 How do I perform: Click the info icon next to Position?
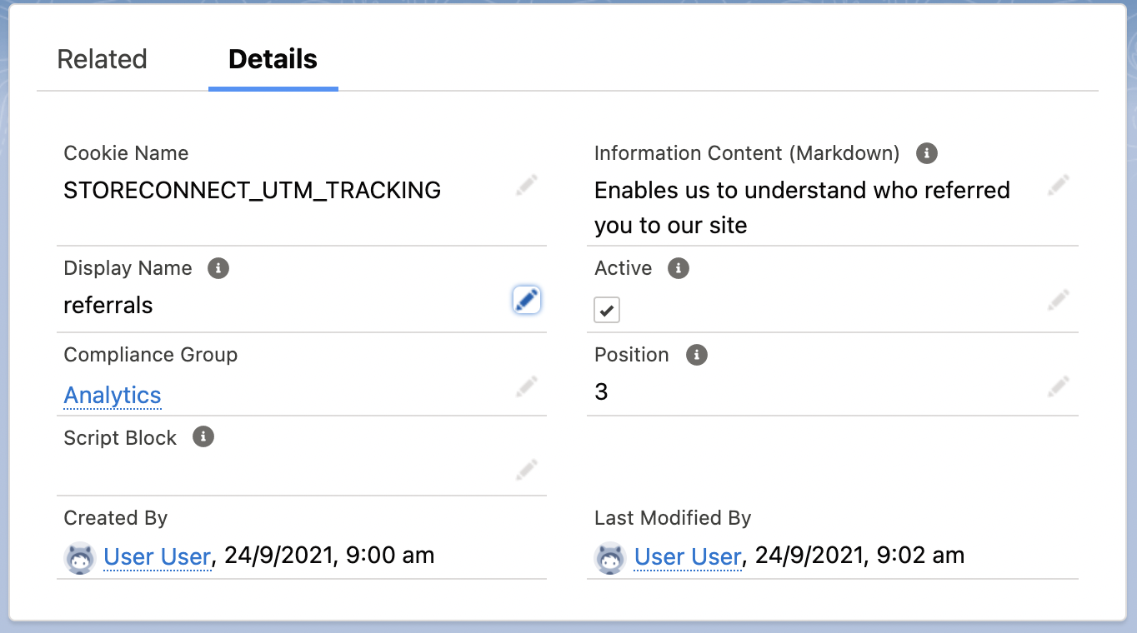coord(697,355)
